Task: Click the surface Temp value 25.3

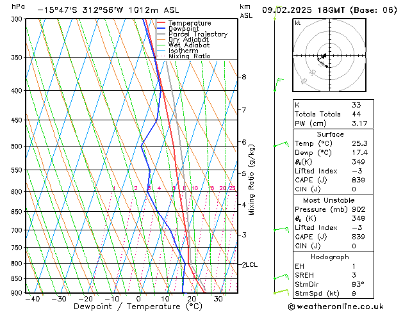Action: point(359,143)
